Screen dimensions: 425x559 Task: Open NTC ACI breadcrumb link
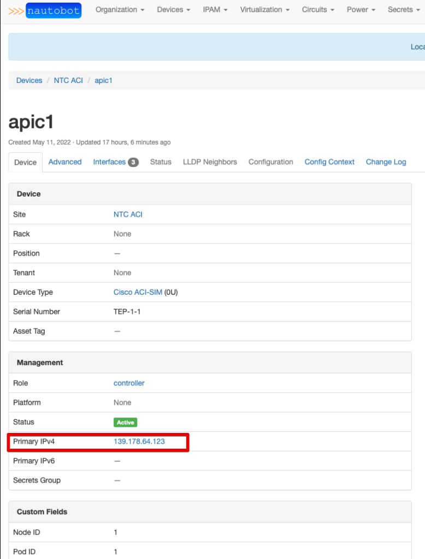click(x=68, y=81)
